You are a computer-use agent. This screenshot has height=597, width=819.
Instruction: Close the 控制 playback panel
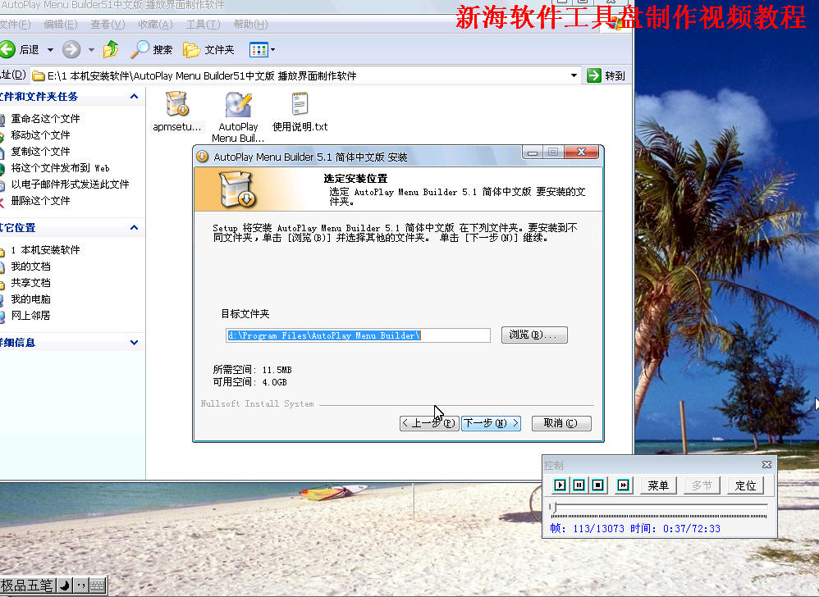tap(766, 464)
